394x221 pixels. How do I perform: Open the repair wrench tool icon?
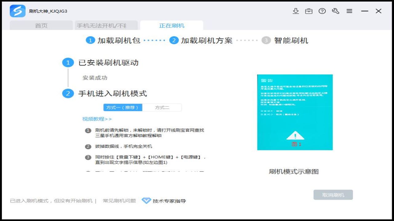336,11
